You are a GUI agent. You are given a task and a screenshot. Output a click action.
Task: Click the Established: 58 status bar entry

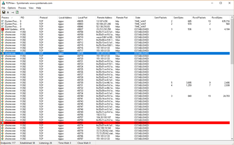pyautogui.click(x=27, y=143)
